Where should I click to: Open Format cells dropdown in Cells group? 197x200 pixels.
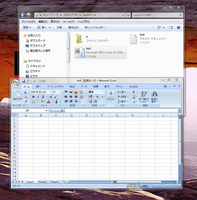123,101
